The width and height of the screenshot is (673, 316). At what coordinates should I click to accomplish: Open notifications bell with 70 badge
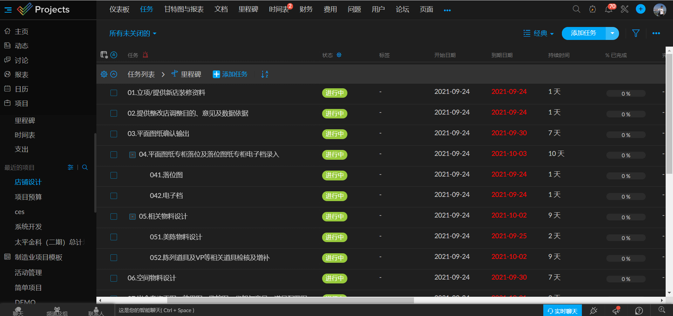[x=609, y=9]
